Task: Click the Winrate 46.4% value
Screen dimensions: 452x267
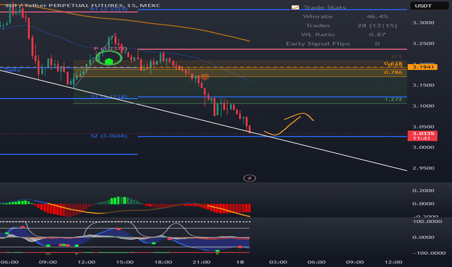Action: [377, 17]
